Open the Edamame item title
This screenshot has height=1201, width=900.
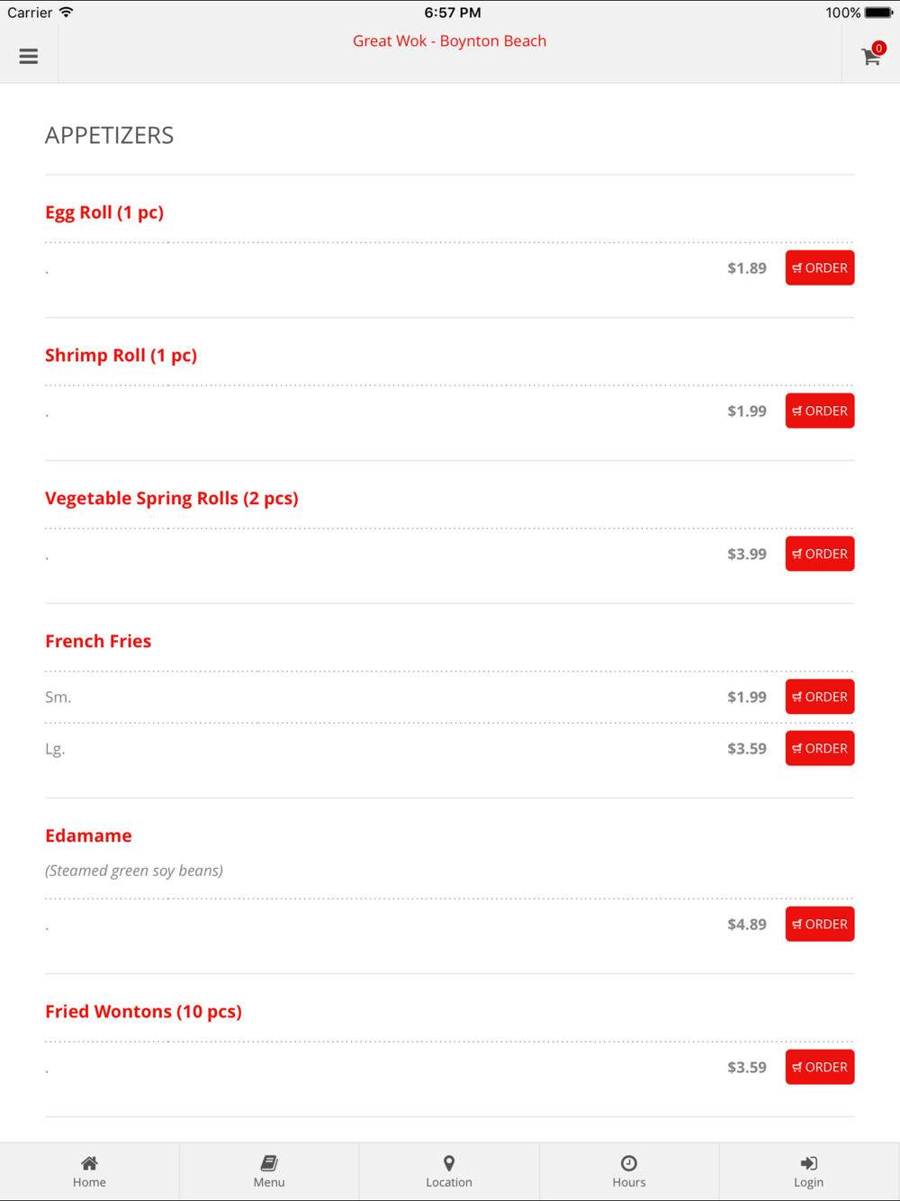pyautogui.click(x=88, y=835)
